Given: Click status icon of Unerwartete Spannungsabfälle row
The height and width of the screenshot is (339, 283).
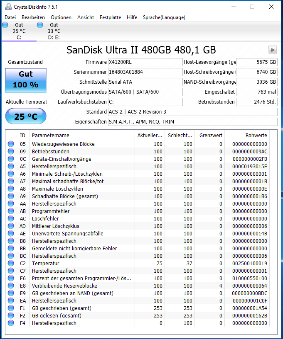Looking at the screenshot, I should pyautogui.click(x=11, y=233).
